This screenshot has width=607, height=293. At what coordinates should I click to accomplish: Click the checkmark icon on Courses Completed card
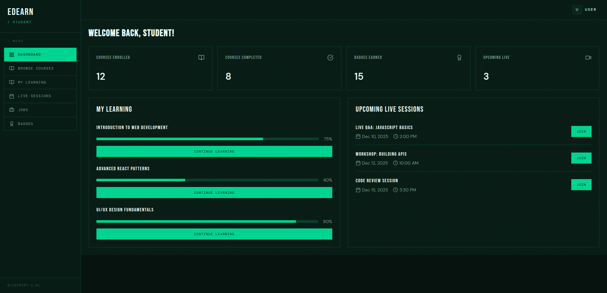pyautogui.click(x=330, y=58)
